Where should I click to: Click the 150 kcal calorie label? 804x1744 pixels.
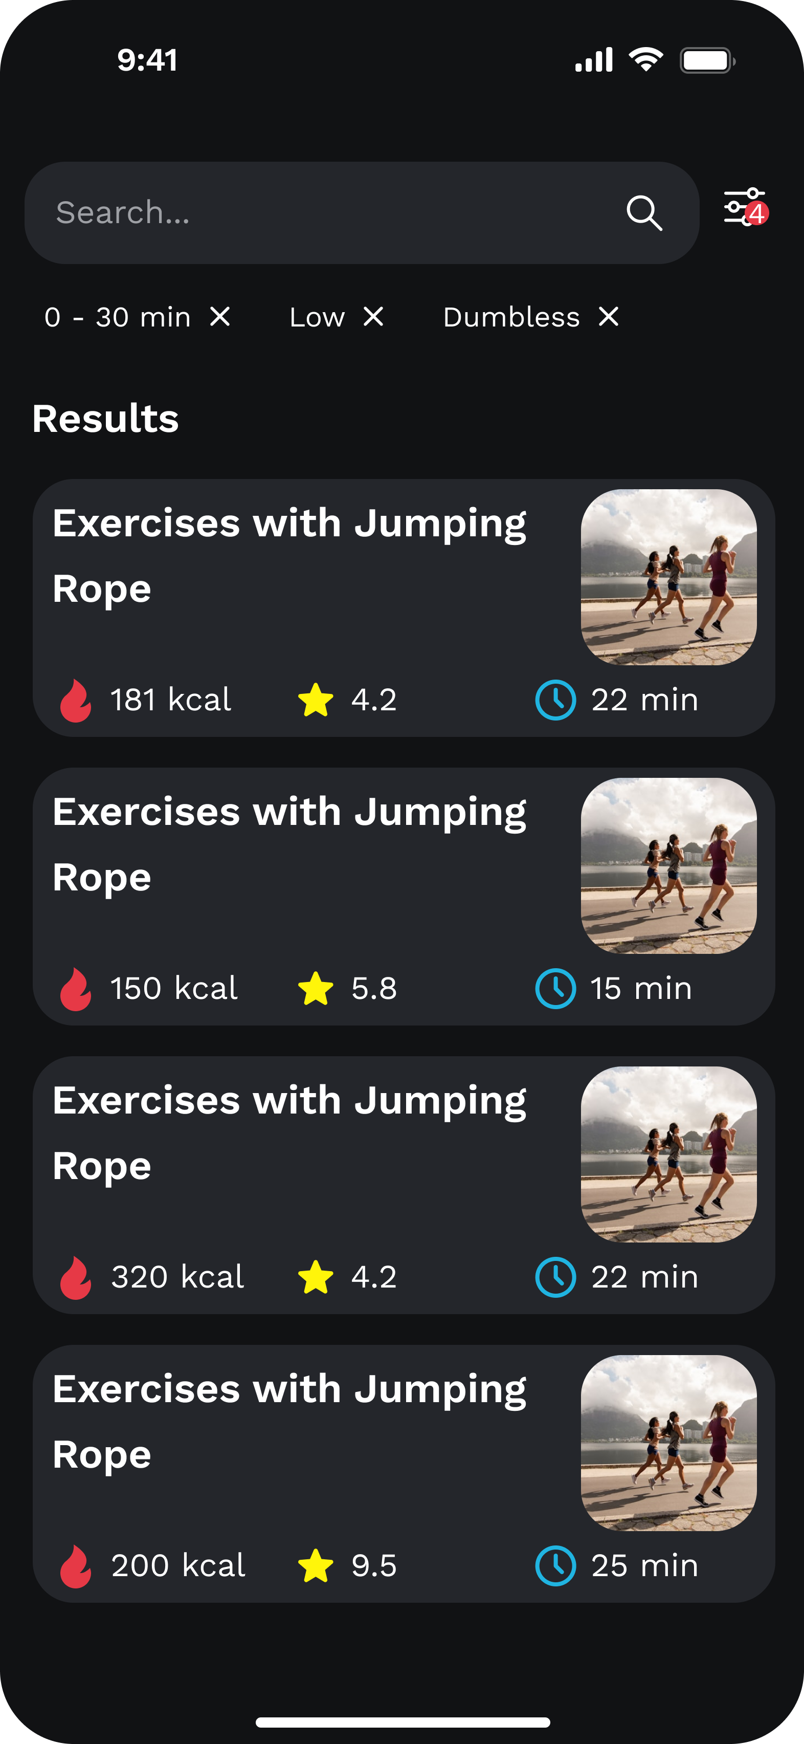point(173,988)
